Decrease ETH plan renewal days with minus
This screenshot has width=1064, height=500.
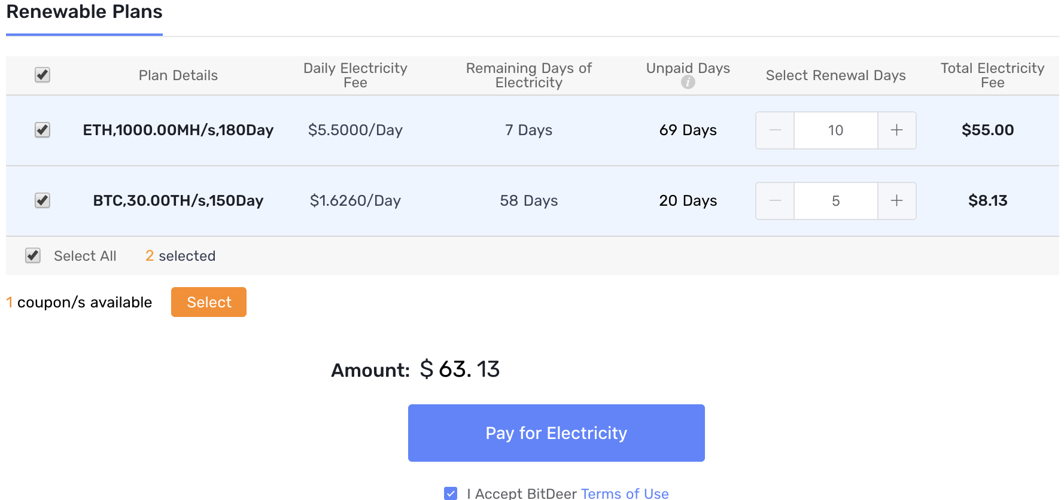click(x=775, y=130)
